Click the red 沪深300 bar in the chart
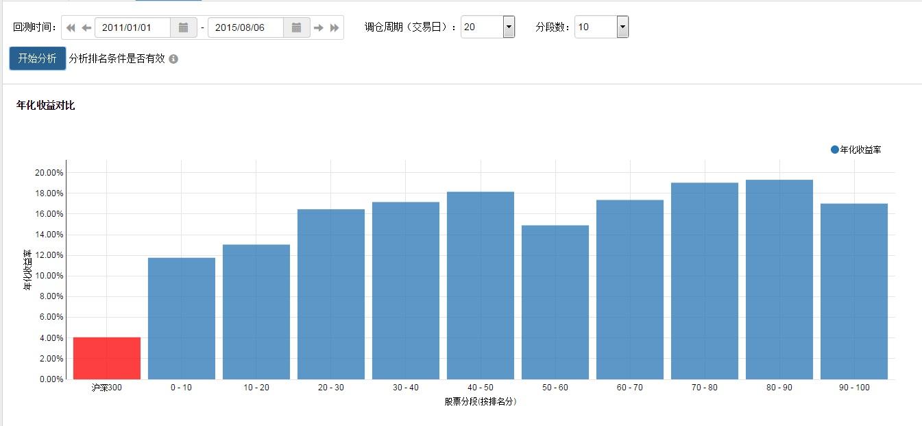Viewport: 922px width, 426px height. 106,358
